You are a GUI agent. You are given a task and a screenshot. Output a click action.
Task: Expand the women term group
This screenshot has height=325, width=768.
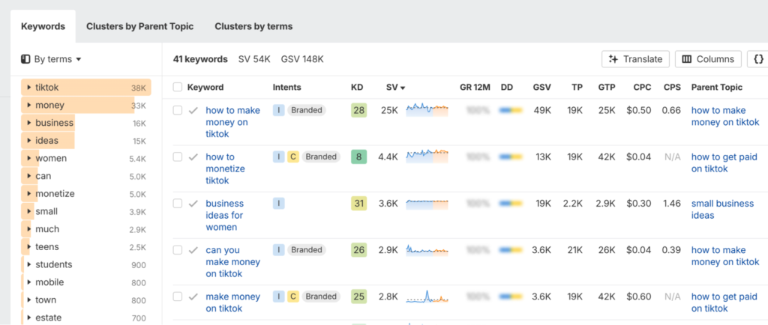(x=29, y=158)
